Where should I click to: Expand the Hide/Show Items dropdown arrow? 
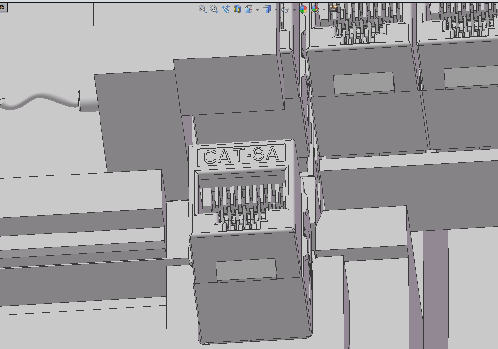pos(294,10)
